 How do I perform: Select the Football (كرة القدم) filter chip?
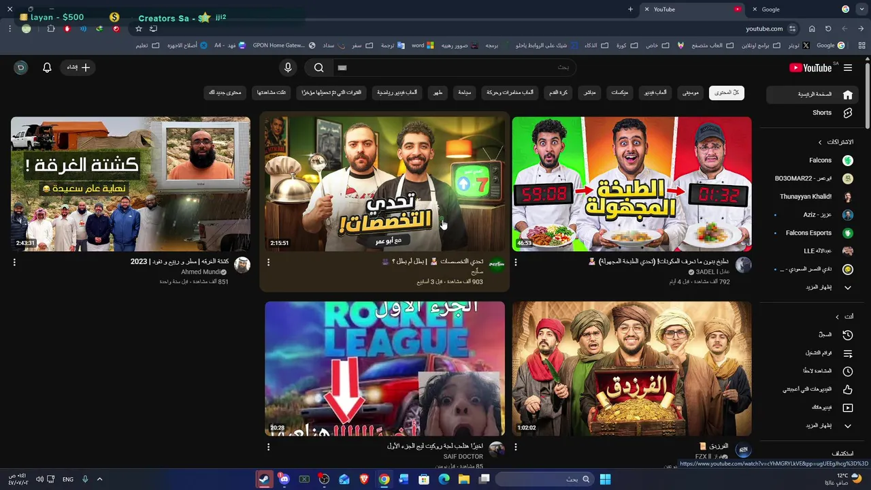click(559, 93)
